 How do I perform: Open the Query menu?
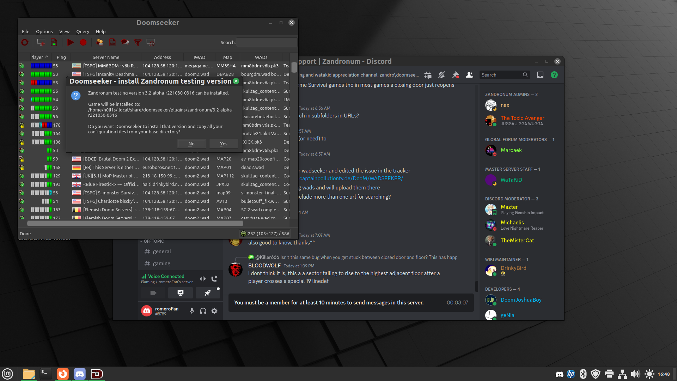click(x=83, y=31)
